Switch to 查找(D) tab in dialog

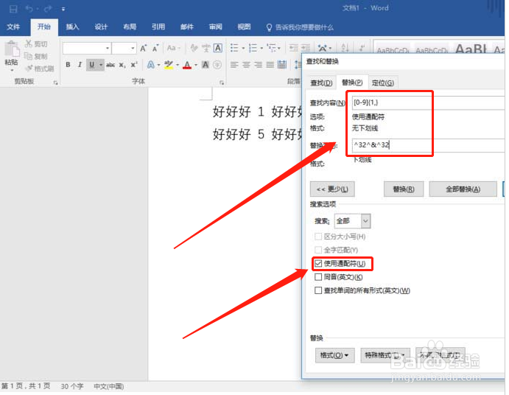coord(321,83)
